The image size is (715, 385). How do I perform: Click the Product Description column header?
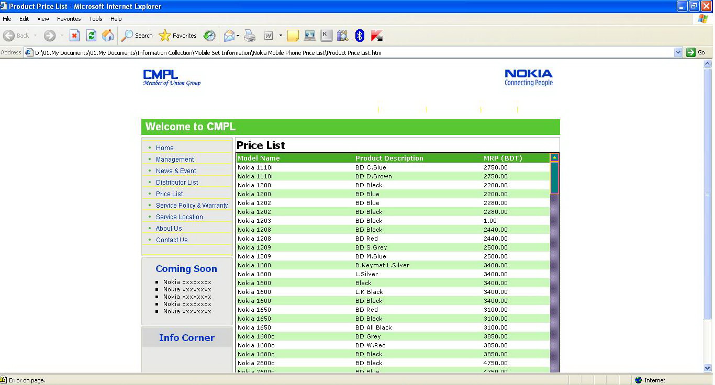[x=389, y=158]
